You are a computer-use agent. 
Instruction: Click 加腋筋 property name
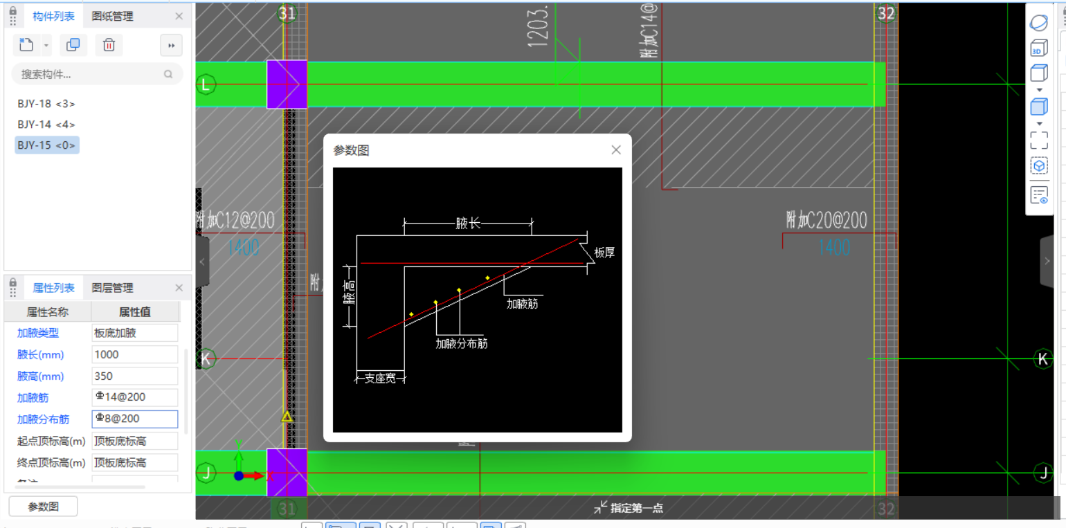click(x=33, y=398)
